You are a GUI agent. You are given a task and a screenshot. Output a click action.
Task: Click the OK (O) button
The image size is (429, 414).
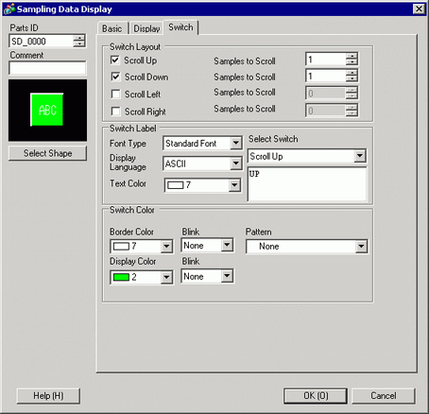(316, 395)
